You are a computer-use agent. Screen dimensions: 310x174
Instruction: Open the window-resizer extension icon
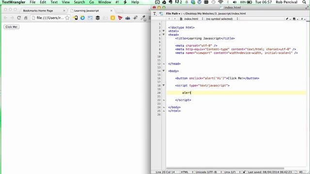(90, 18)
